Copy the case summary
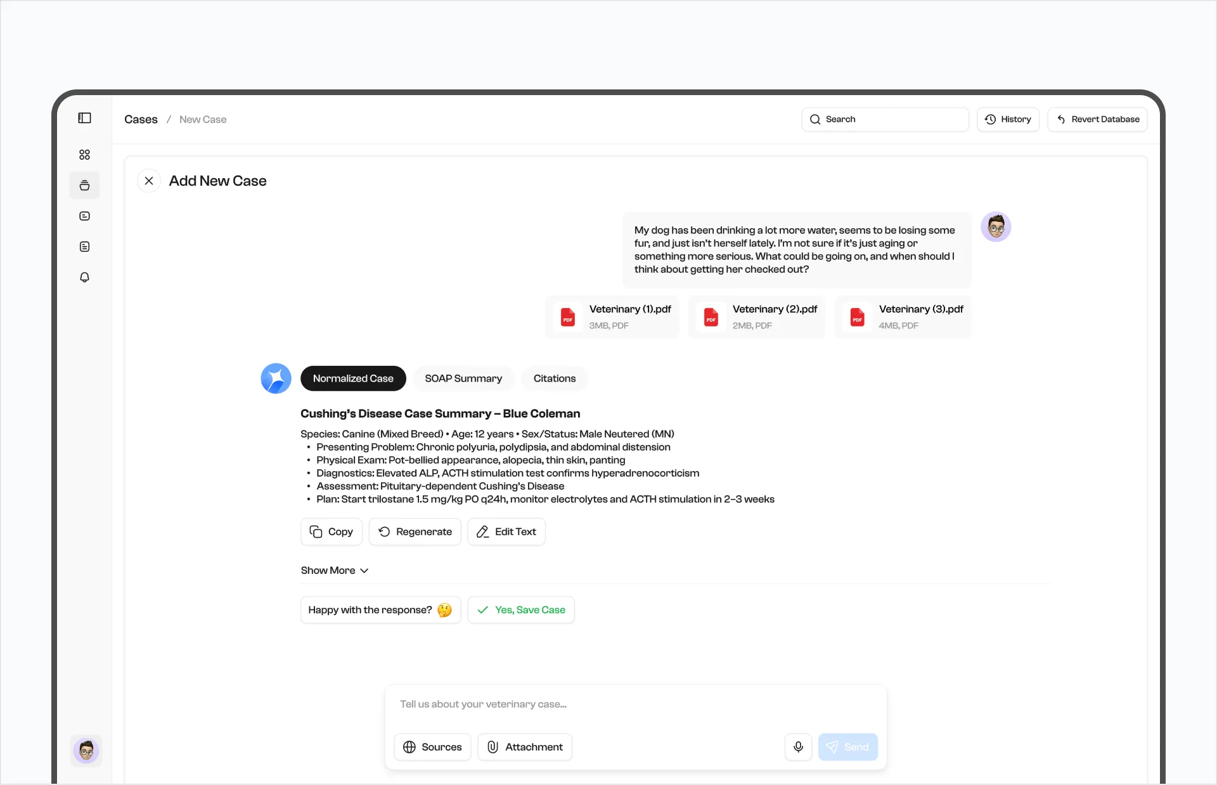The height and width of the screenshot is (785, 1217). click(332, 532)
